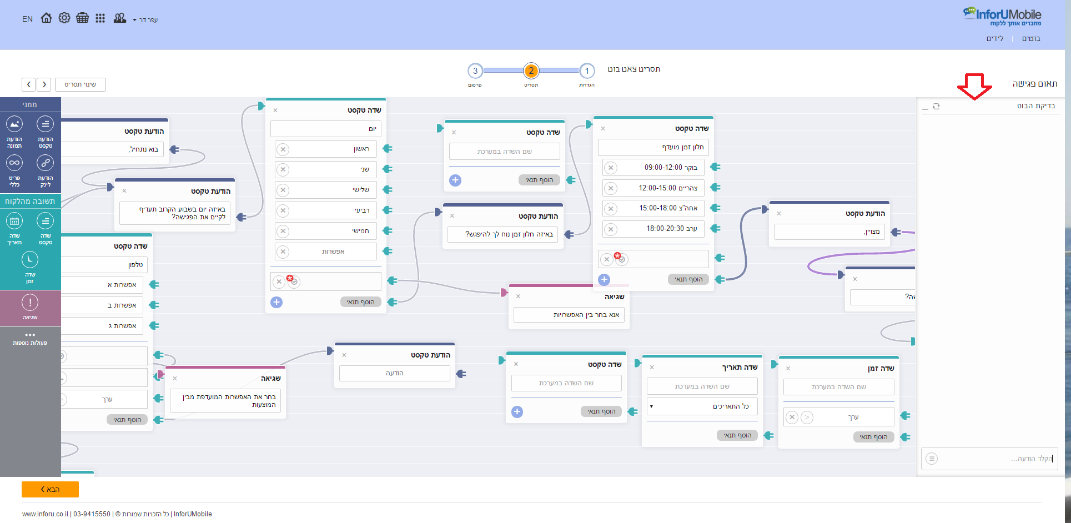
Task: Close the שדה תאריך node
Action: 652,367
